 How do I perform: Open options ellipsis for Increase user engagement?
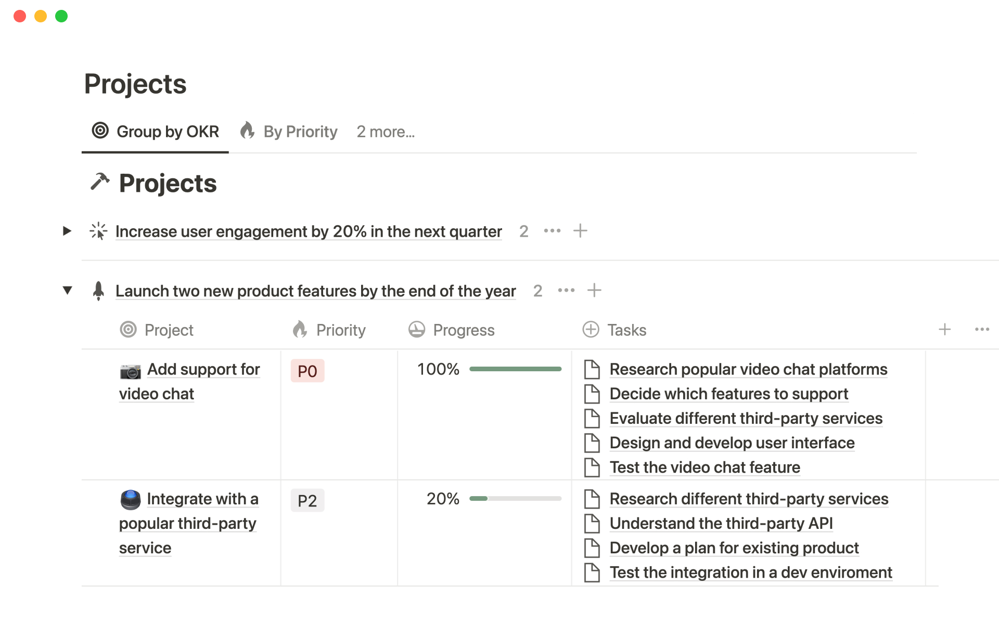(x=552, y=231)
